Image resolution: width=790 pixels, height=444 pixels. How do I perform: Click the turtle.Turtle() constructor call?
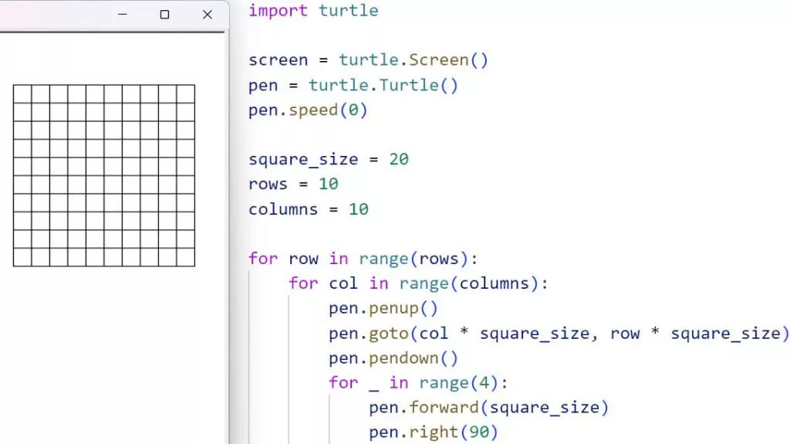[x=383, y=85]
